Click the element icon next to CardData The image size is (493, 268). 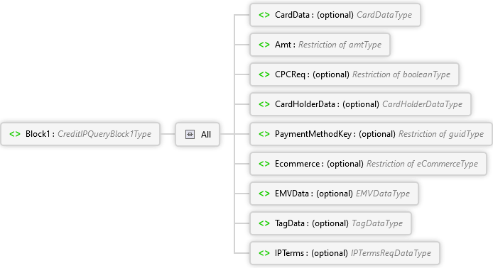[x=264, y=15]
